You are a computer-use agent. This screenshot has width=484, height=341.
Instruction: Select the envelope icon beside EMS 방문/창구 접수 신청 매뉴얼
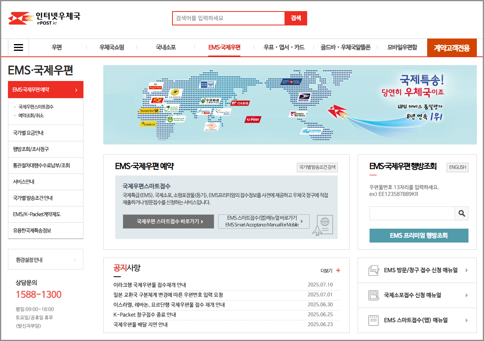pyautogui.click(x=373, y=270)
